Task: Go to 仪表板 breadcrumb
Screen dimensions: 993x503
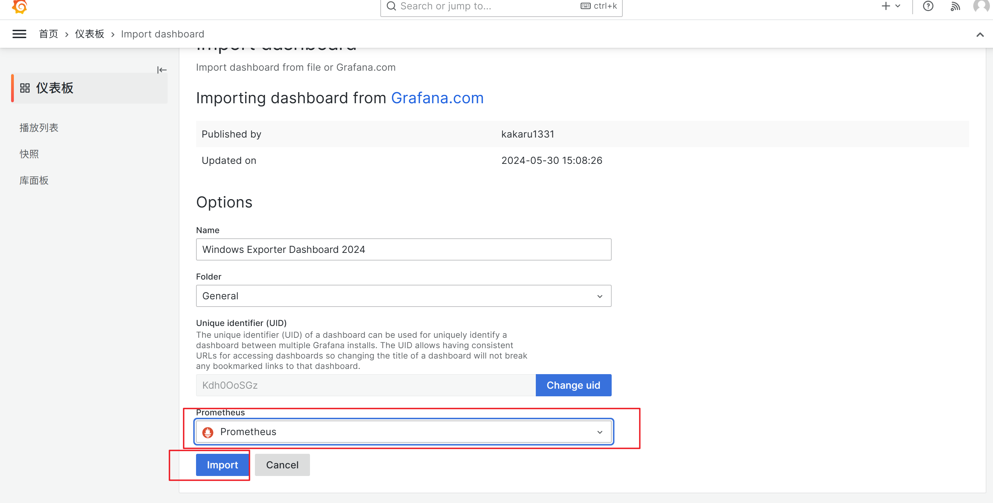Action: (89, 34)
